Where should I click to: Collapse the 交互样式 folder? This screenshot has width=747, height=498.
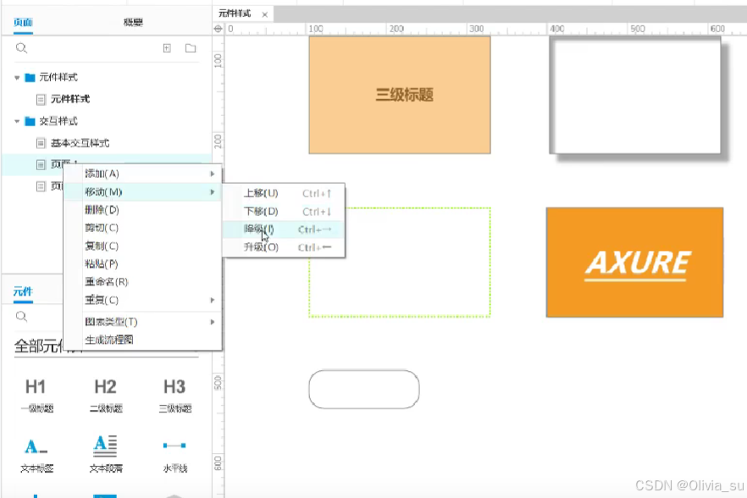(x=17, y=121)
